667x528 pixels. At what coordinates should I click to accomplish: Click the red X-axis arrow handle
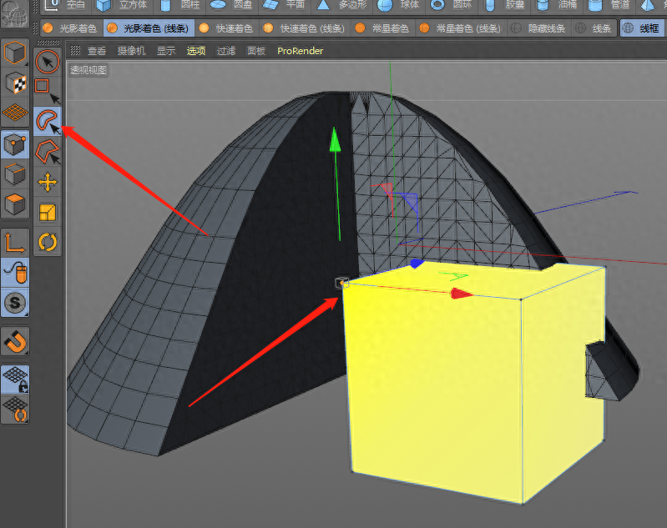[462, 294]
